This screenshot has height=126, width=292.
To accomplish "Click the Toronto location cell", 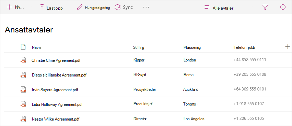I will [189, 104].
